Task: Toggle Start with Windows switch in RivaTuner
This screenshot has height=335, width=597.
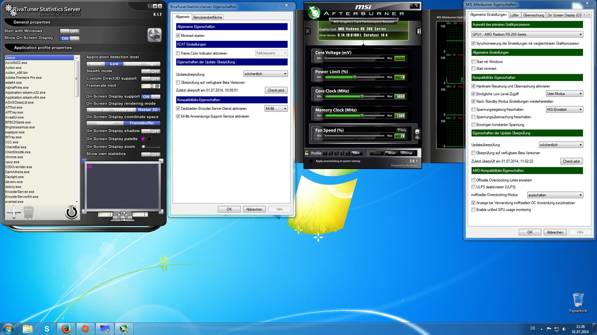Action: tap(70, 31)
